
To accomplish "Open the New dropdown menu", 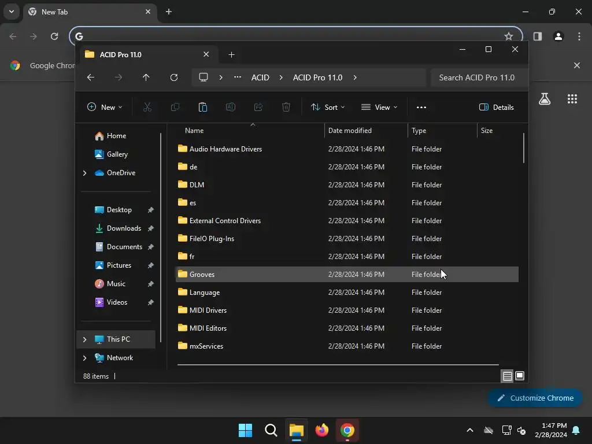I will 105,107.
